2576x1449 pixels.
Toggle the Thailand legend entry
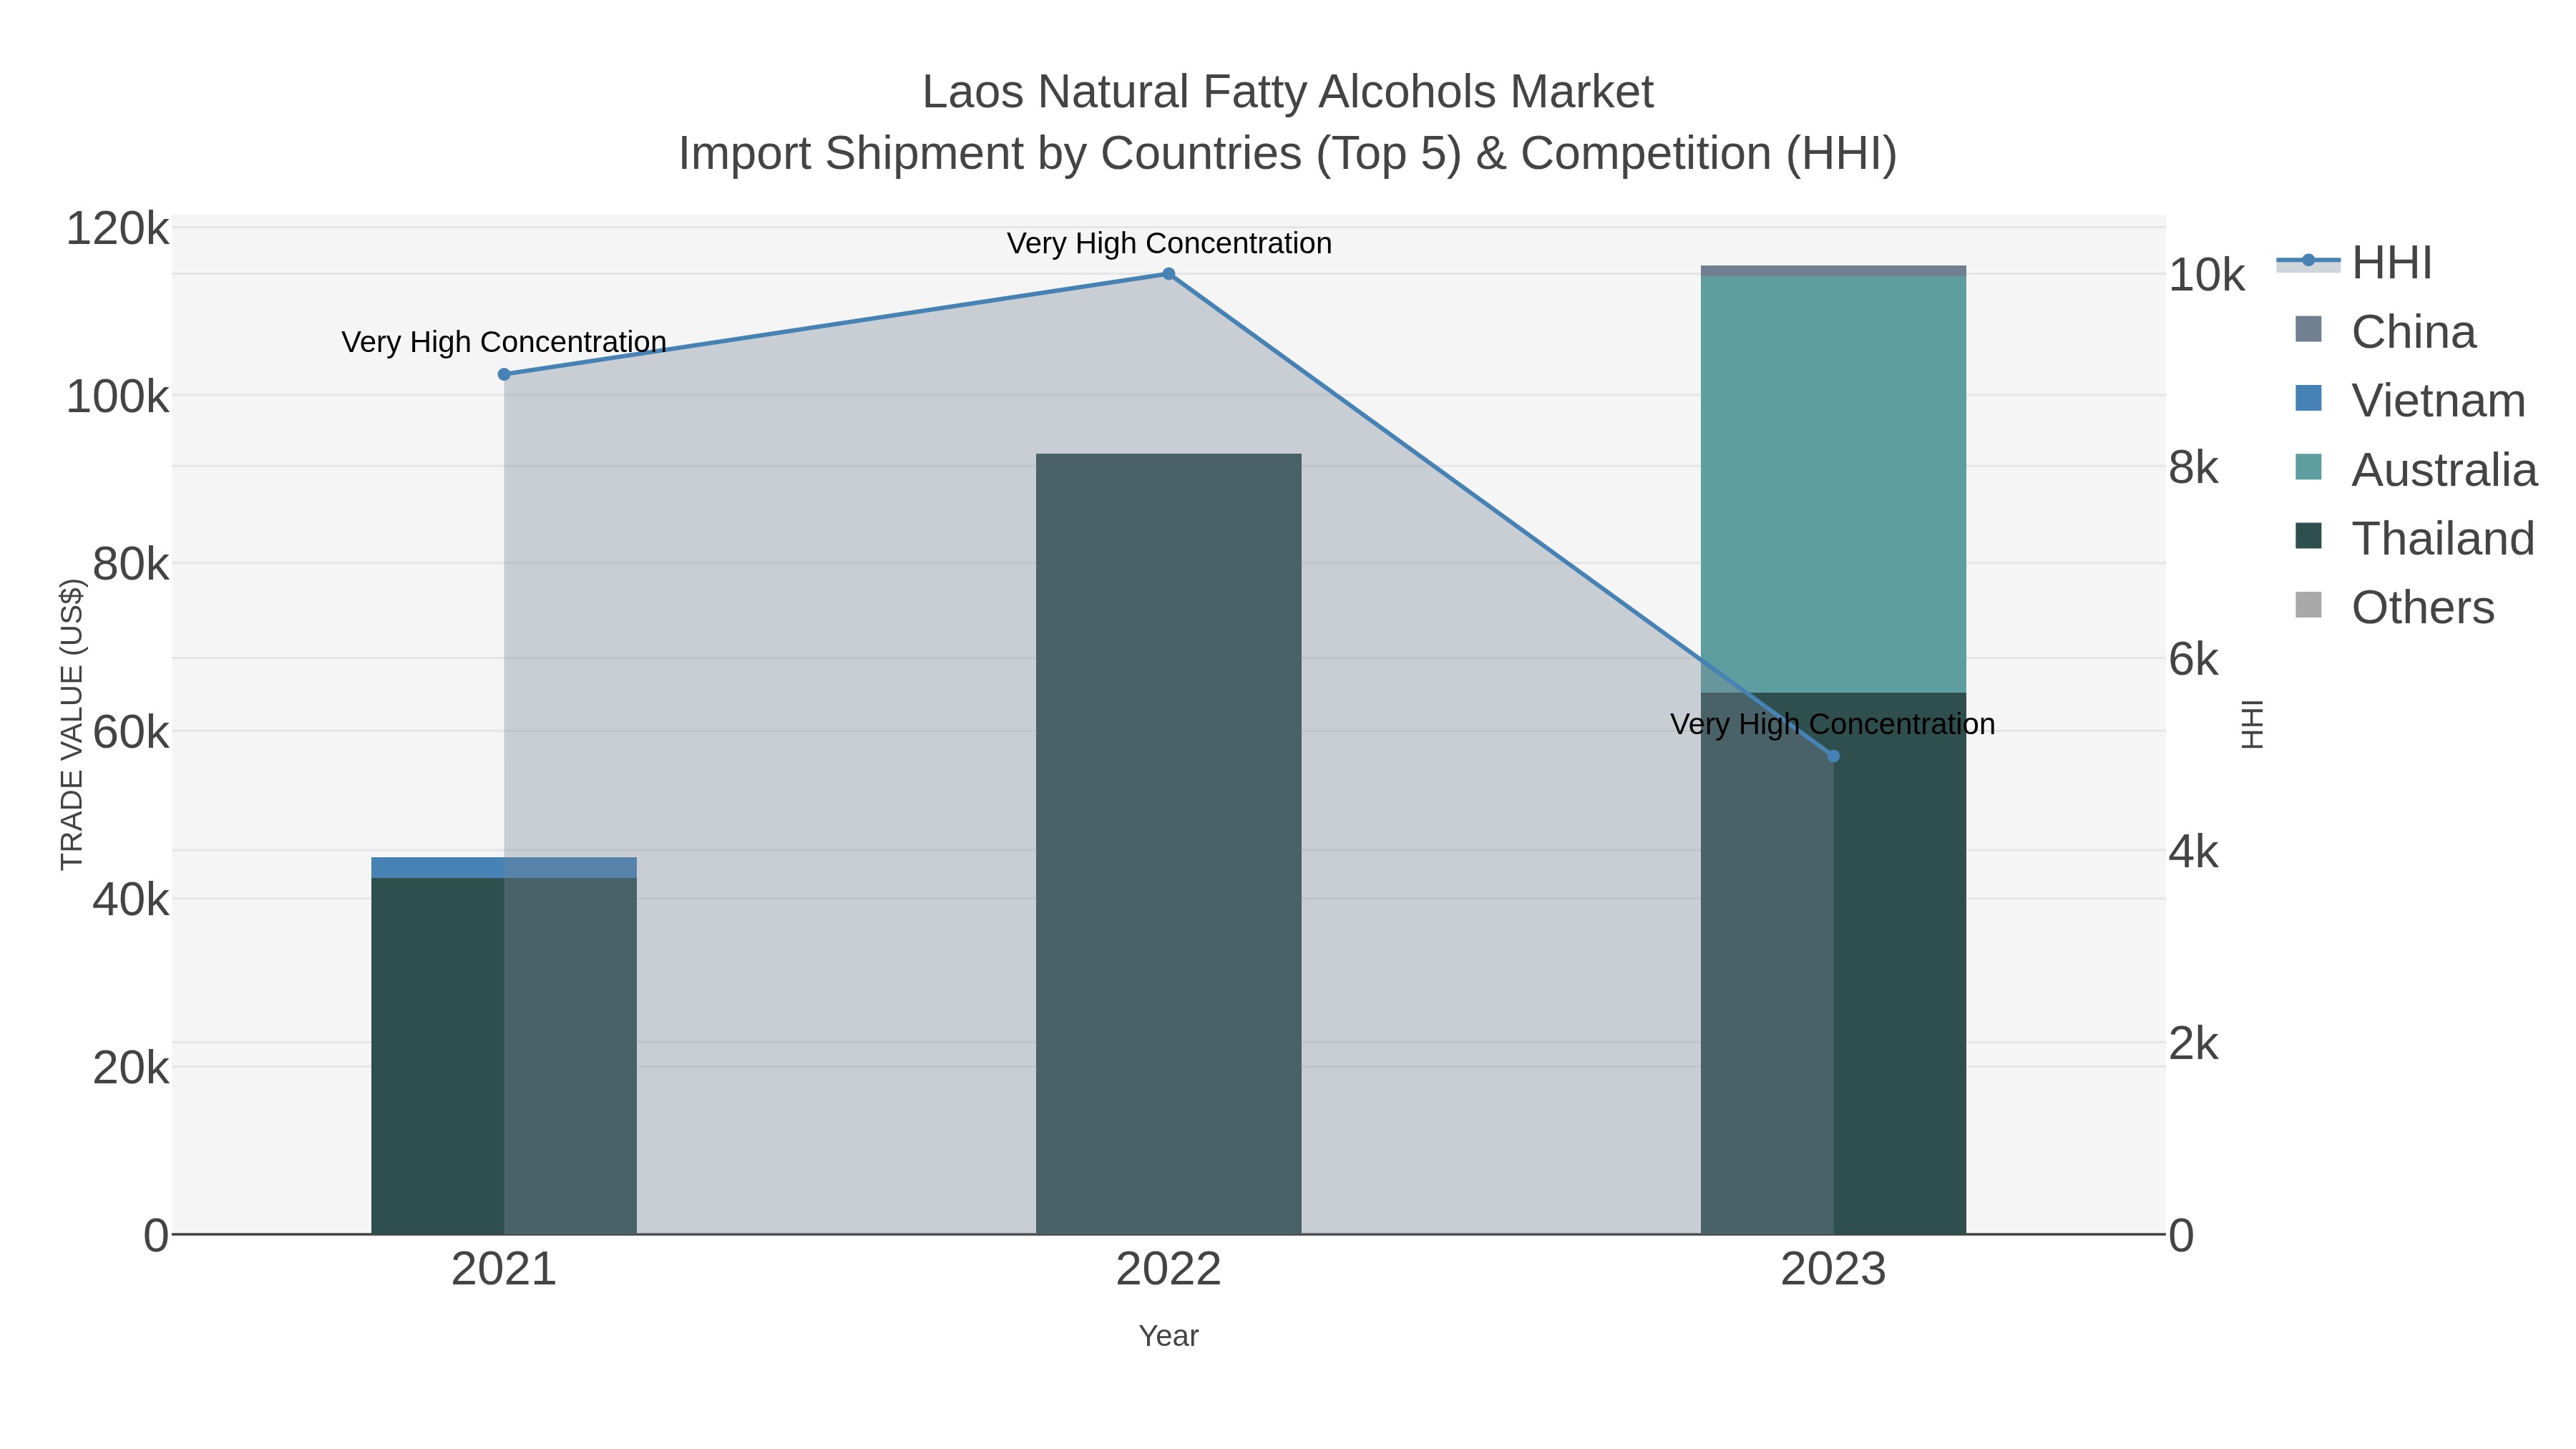(2414, 539)
